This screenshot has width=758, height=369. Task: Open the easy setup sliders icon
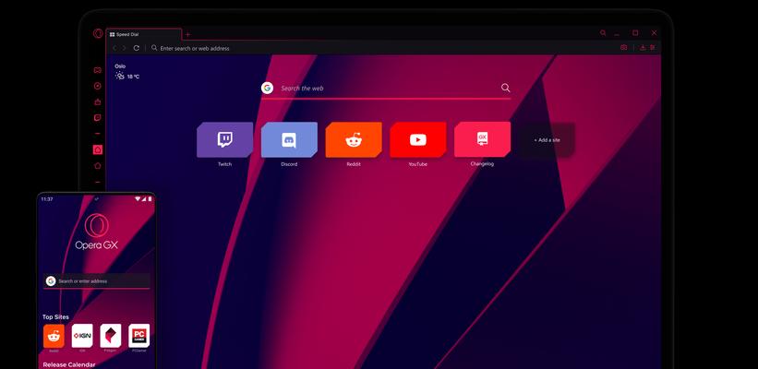pyautogui.click(x=653, y=47)
